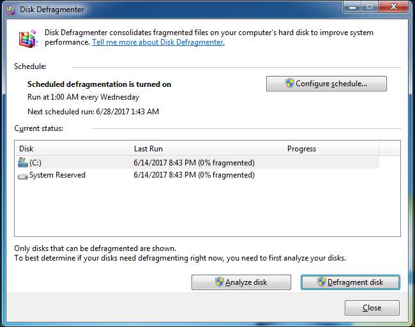The height and width of the screenshot is (327, 415).
Task: Start defragmenting with Defragment disk button
Action: pyautogui.click(x=350, y=282)
